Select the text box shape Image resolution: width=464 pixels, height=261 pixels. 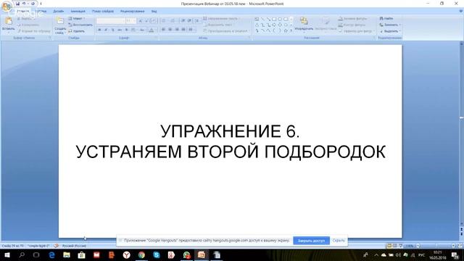(257, 20)
